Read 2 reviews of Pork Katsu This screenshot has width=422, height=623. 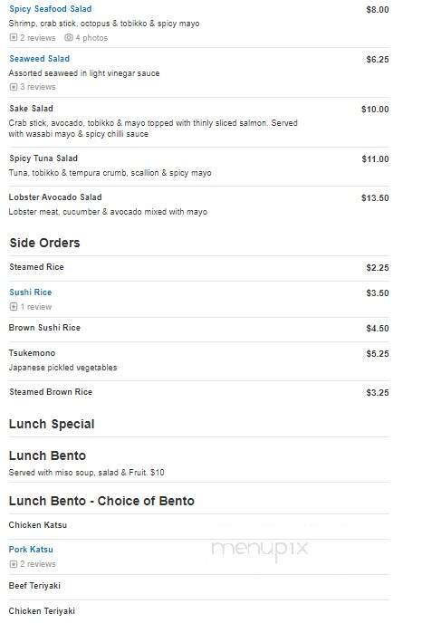pyautogui.click(x=38, y=564)
